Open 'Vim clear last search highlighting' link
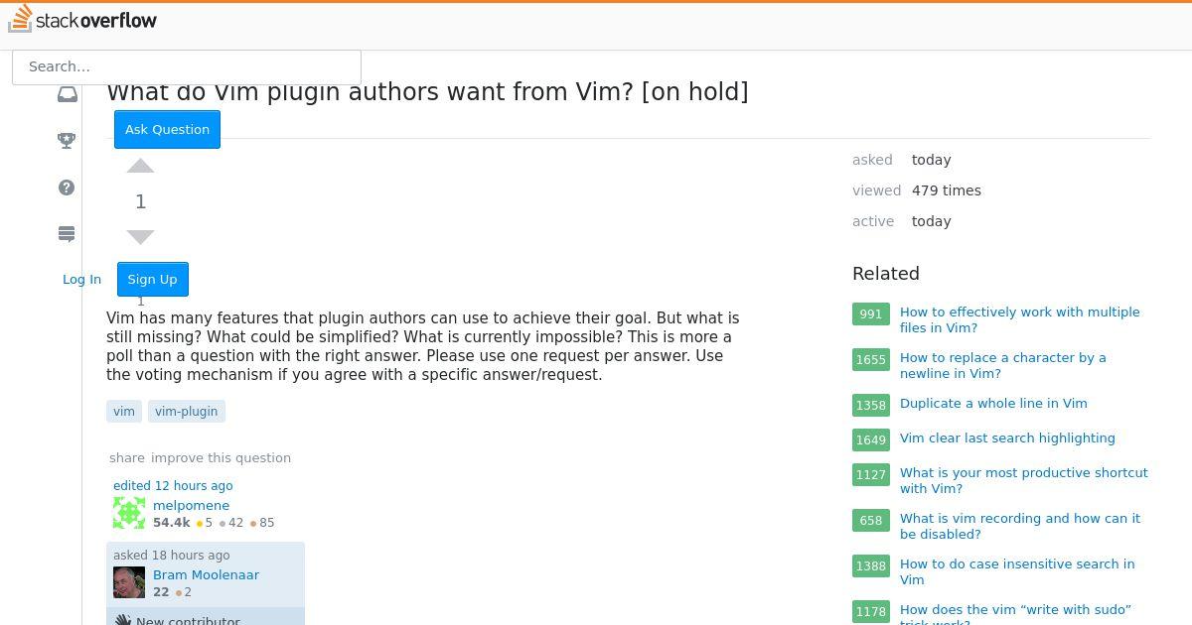The height and width of the screenshot is (625, 1192). coord(1007,437)
